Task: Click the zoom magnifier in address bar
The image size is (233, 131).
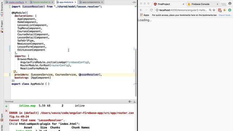Action: pos(210,10)
